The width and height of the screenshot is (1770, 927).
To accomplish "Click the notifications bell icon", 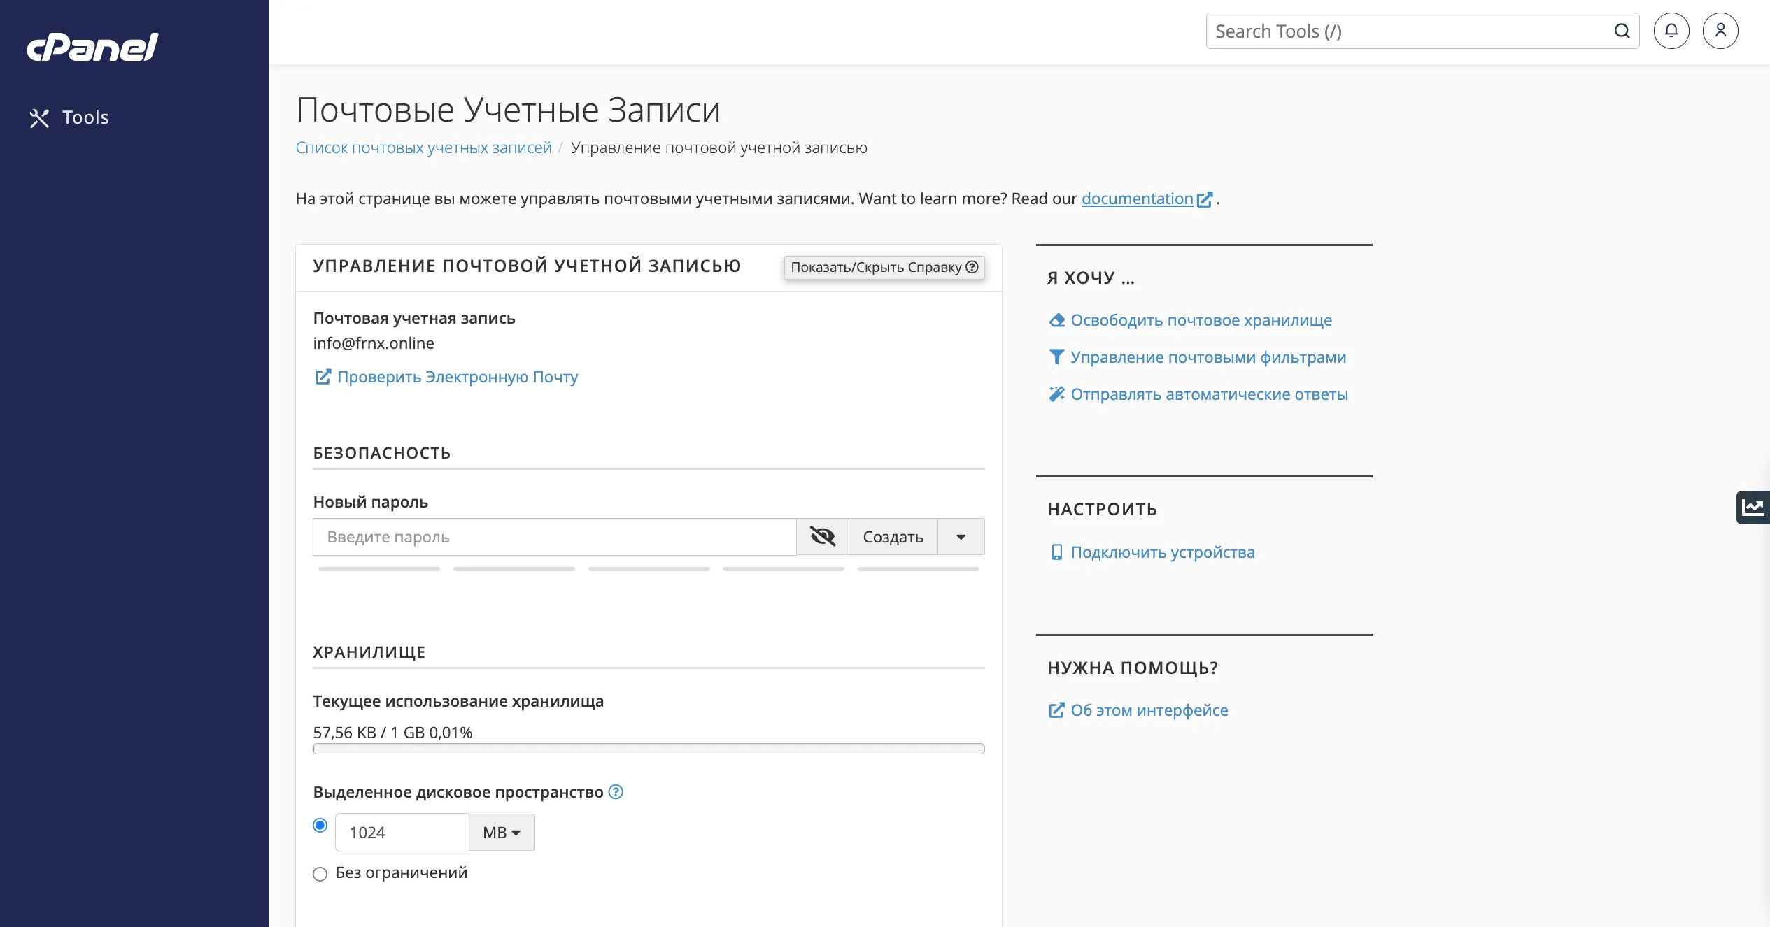I will (x=1671, y=31).
